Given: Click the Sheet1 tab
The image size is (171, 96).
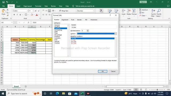Looking at the screenshot, I should click(x=17, y=86).
